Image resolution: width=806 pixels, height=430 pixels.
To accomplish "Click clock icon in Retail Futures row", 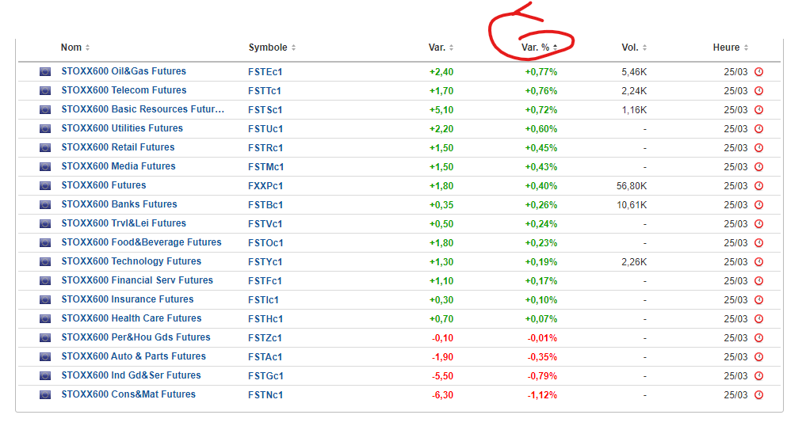I will (x=758, y=148).
